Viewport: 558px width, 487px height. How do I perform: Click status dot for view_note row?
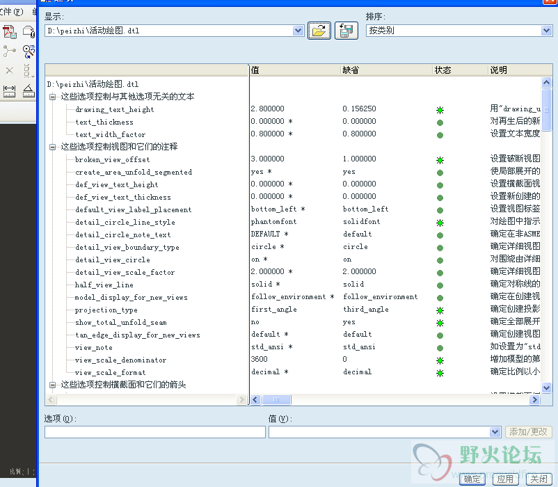click(440, 349)
